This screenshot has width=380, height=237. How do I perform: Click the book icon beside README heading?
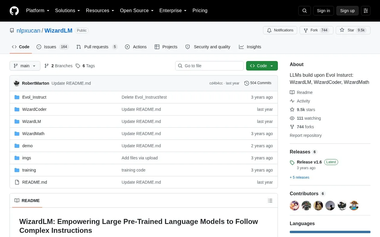(x=17, y=201)
